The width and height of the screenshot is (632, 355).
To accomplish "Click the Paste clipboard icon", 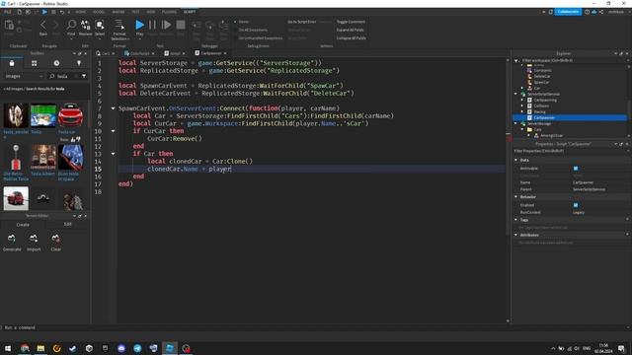I will tap(9, 26).
